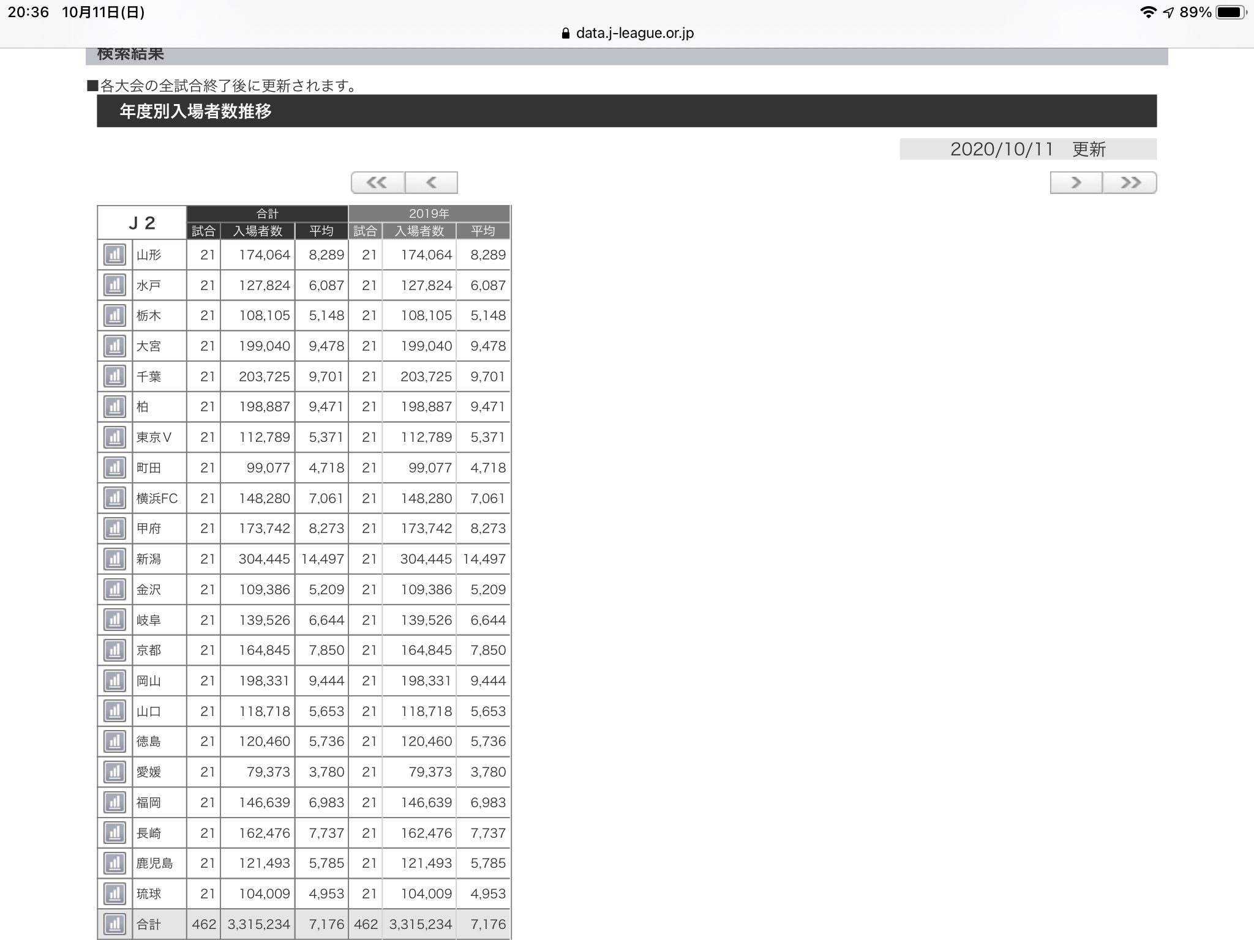Tap the data.j-league.or.jp address bar
The width and height of the screenshot is (1254, 940).
pyautogui.click(x=627, y=33)
